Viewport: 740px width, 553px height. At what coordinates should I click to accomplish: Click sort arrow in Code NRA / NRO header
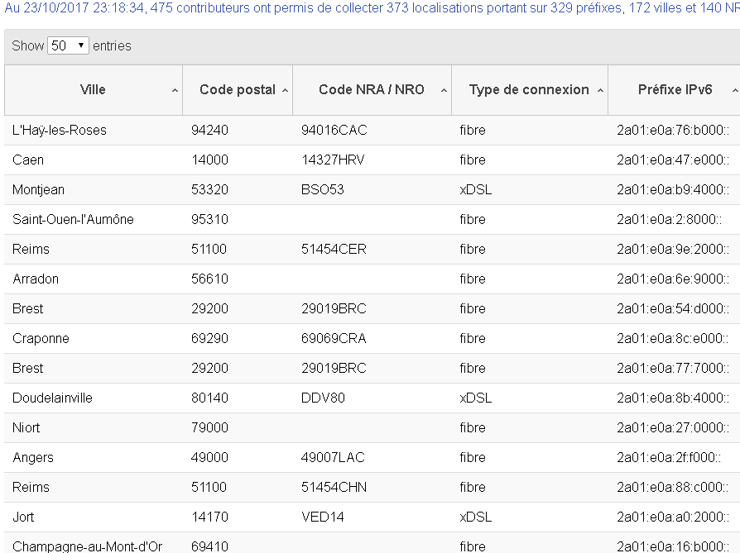[x=444, y=91]
